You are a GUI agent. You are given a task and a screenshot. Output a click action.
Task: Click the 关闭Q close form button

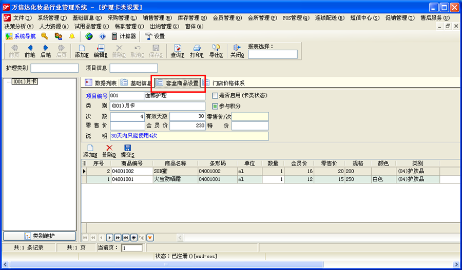point(237,51)
